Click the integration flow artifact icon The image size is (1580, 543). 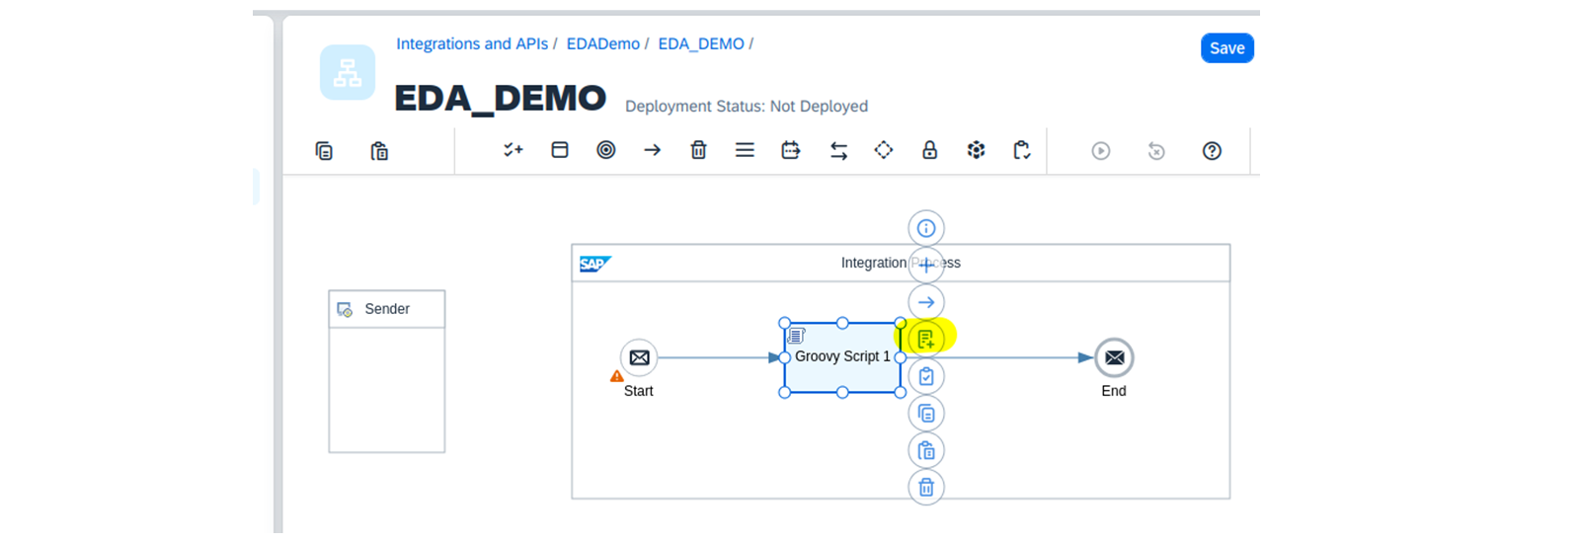click(348, 72)
